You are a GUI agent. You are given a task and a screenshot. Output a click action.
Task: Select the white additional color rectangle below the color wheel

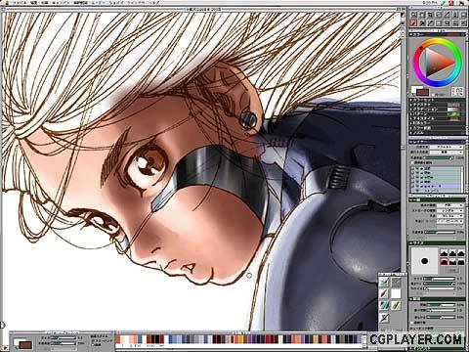coord(413,89)
